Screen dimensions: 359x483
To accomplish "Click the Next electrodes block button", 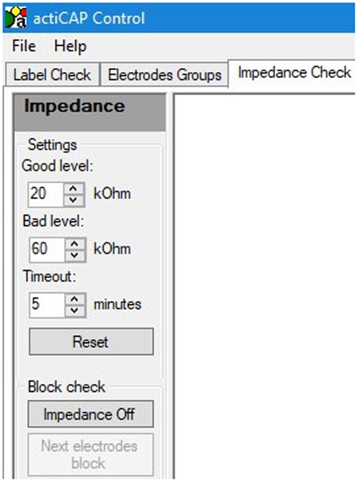I will coord(90,455).
